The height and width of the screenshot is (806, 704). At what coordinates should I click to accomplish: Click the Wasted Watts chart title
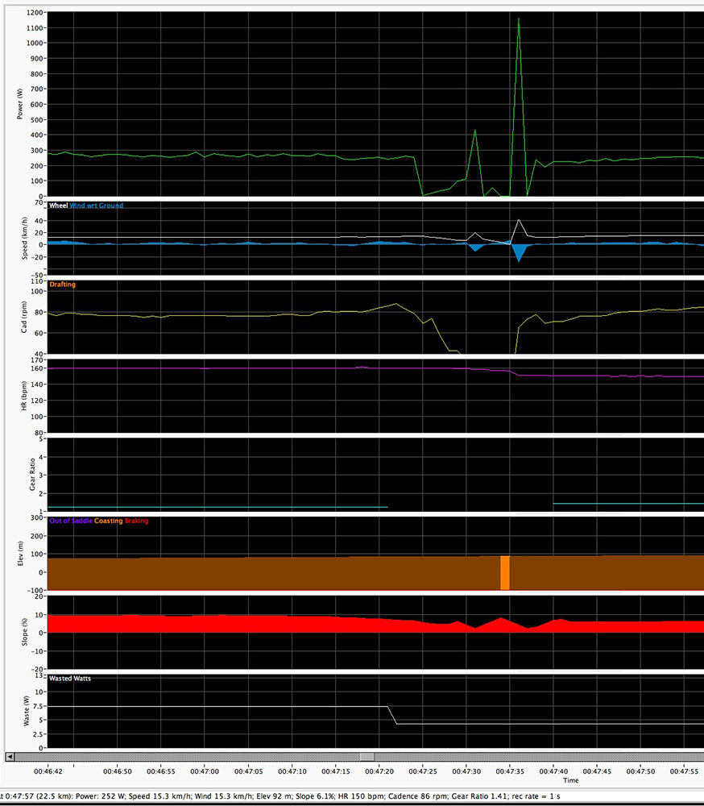(x=70, y=679)
